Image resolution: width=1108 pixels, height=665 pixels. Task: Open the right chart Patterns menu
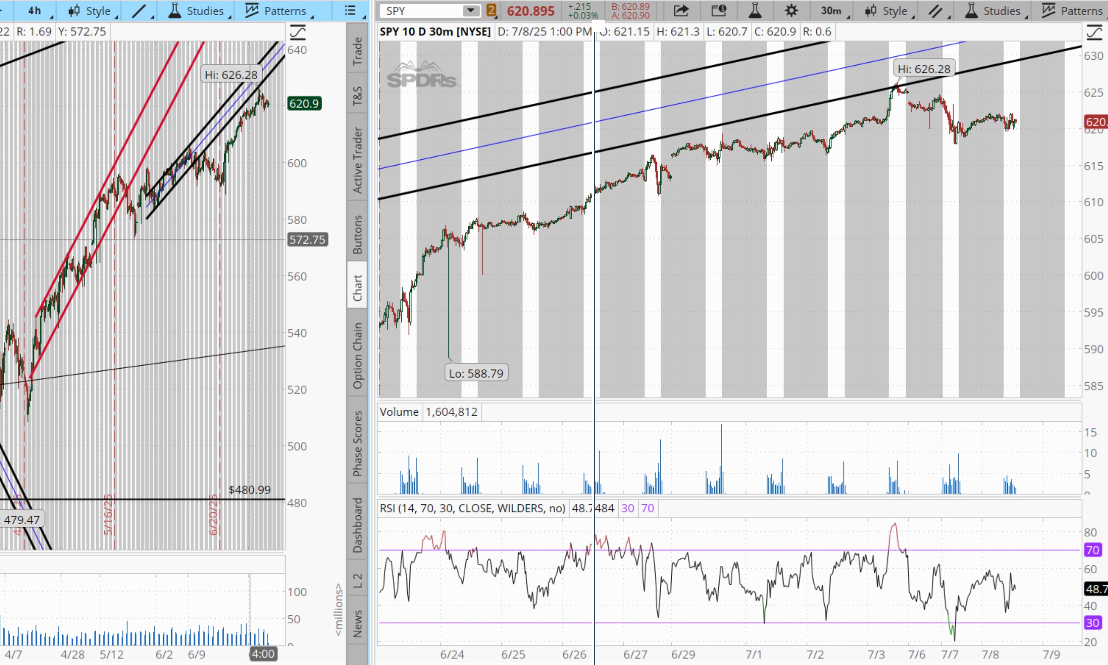click(1073, 11)
